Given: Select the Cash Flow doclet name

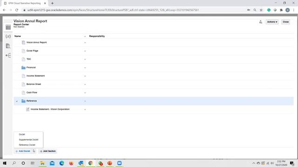Looking at the screenshot, I should [x=32, y=92].
